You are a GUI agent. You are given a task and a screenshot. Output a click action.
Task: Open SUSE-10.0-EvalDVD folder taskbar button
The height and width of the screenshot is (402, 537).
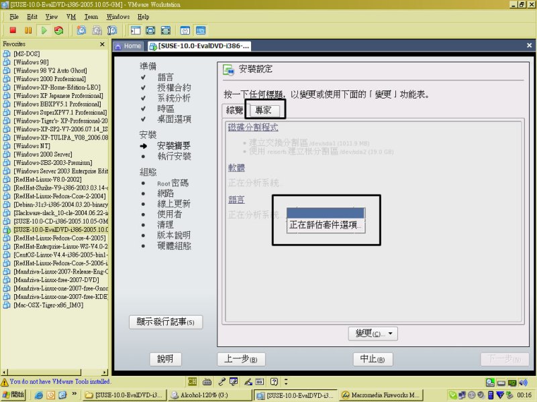(124, 395)
